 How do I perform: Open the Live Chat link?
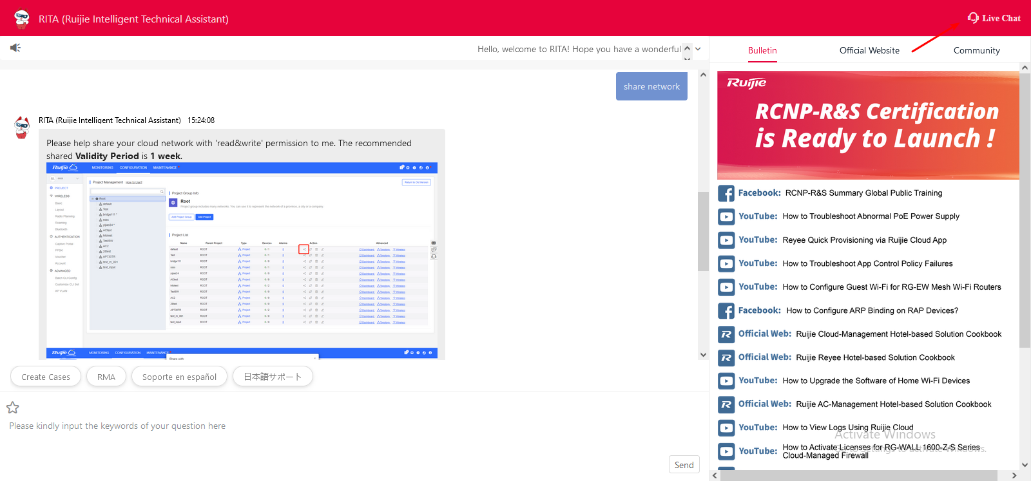tap(1001, 18)
